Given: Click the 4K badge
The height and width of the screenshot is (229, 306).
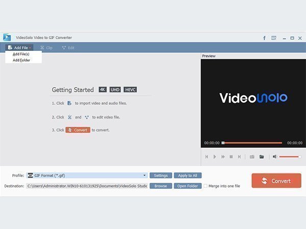Looking at the screenshot, I should pyautogui.click(x=103, y=90).
